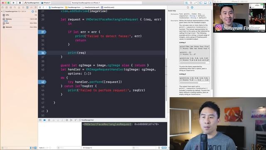Click the debug gauge options icon beside FaceRecognition process
Viewport: 266px width, 150px height.
33,11
